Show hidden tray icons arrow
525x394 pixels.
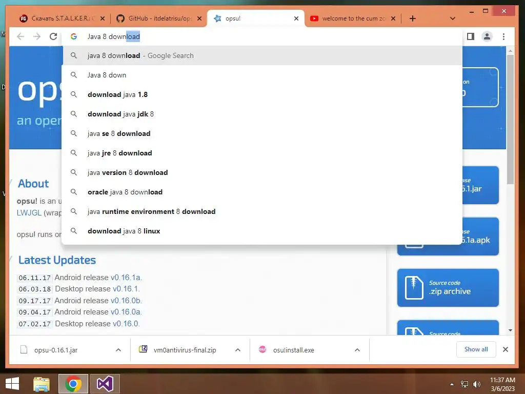[x=452, y=384]
